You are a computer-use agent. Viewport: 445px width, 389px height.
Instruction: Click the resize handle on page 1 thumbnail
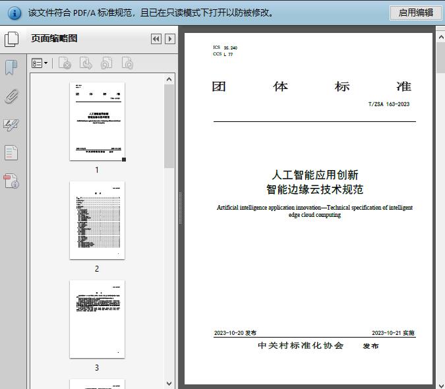click(x=124, y=160)
